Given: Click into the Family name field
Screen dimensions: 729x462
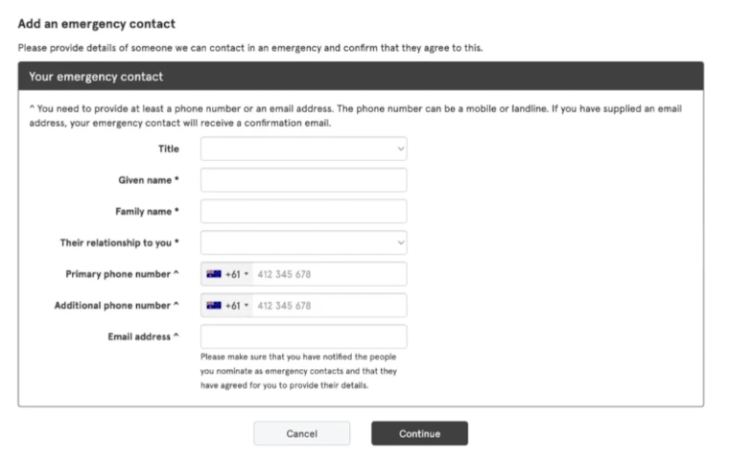Looking at the screenshot, I should 303,211.
